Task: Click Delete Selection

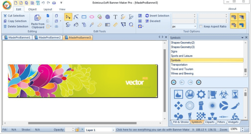Action: [x=16, y=26]
